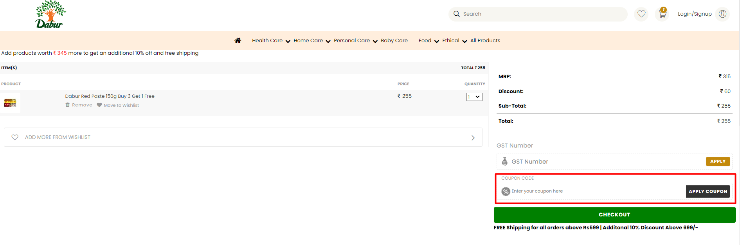Expand the Ethical dropdown arrow
The image size is (740, 245).
point(465,41)
